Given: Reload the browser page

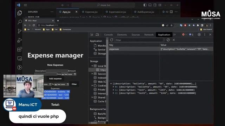Looking at the screenshot, I should point(34,25).
